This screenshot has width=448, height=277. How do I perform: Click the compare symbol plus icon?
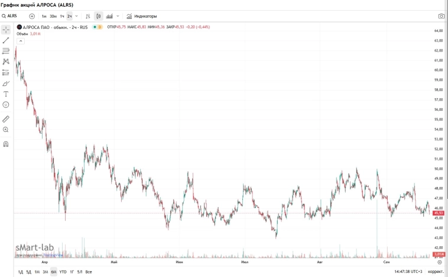pos(32,16)
